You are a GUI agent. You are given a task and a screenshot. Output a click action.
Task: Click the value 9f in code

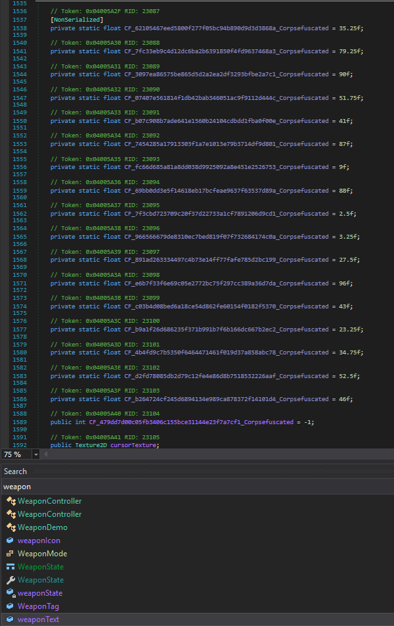point(344,167)
